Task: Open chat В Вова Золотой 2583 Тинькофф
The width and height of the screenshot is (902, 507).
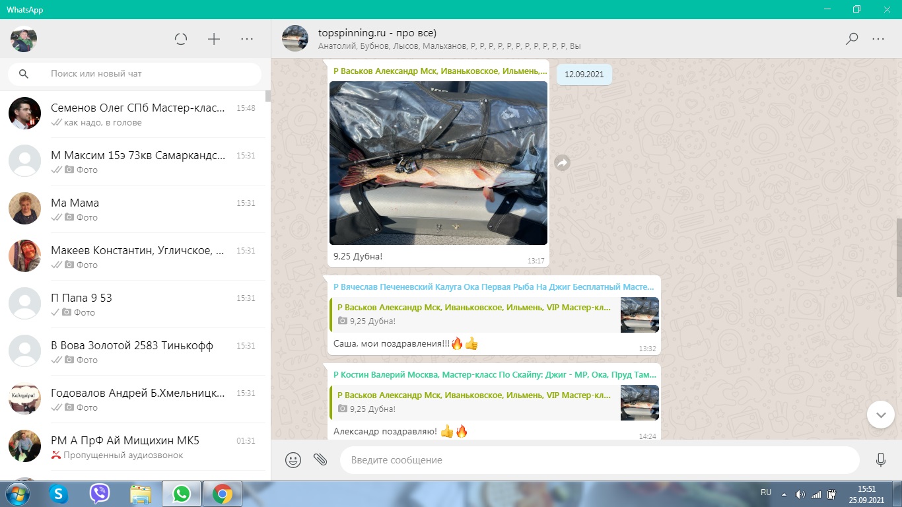Action: [135, 352]
